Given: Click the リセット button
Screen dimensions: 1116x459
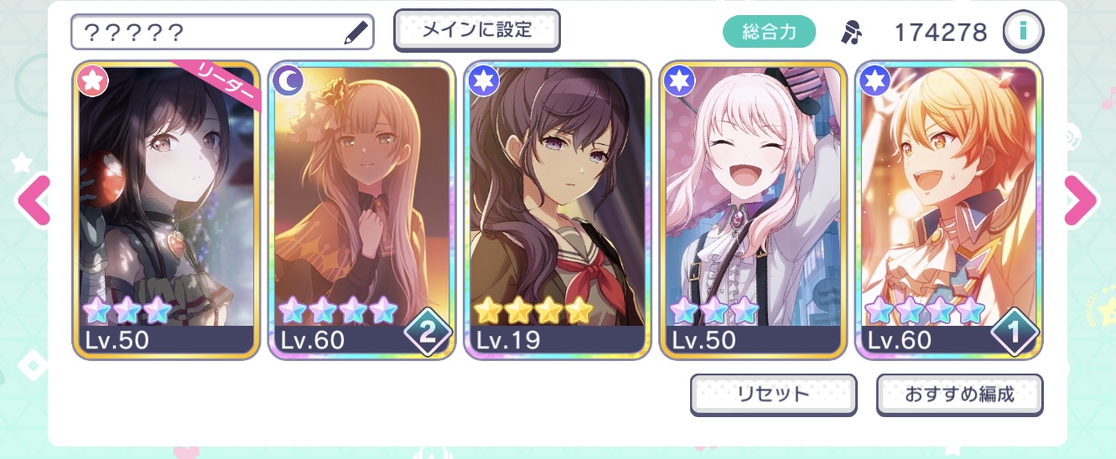Looking at the screenshot, I should 774,395.
